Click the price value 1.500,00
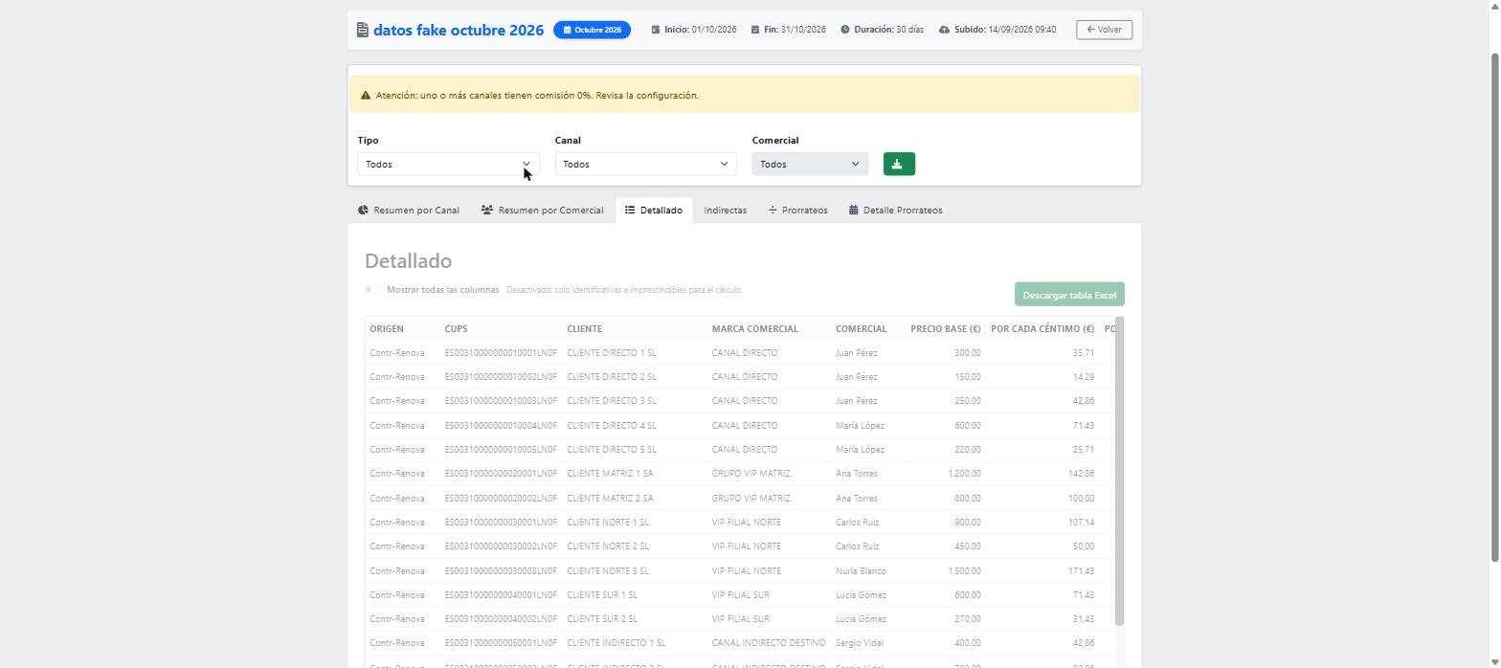This screenshot has height=668, width=1501. 962,571
